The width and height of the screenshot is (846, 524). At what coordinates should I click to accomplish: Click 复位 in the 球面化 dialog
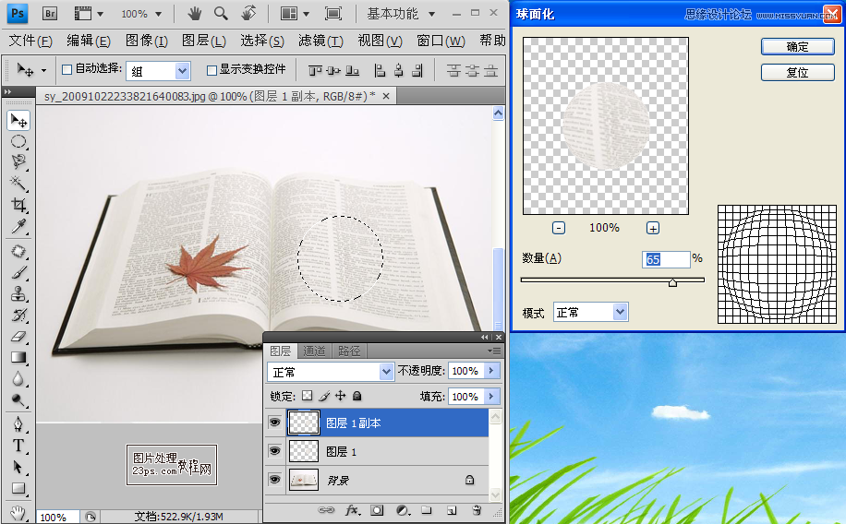tap(797, 72)
